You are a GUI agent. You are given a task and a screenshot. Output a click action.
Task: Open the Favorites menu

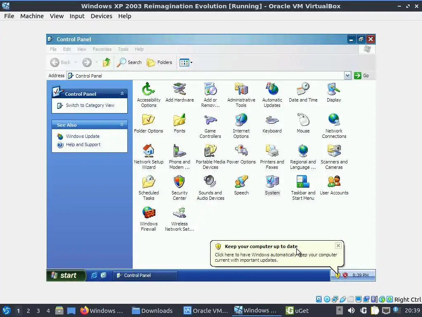[102, 49]
